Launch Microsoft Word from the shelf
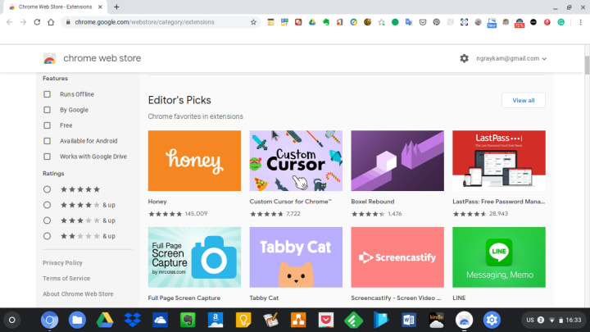Viewport: 590px width, 332px height. point(409,320)
